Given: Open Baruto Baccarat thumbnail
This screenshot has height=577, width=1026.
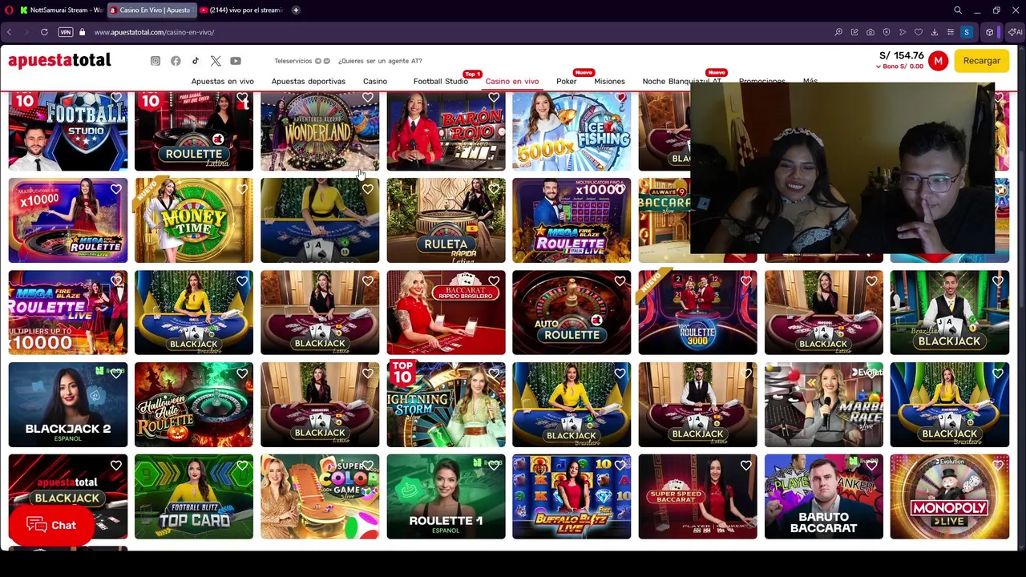Looking at the screenshot, I should click(823, 497).
